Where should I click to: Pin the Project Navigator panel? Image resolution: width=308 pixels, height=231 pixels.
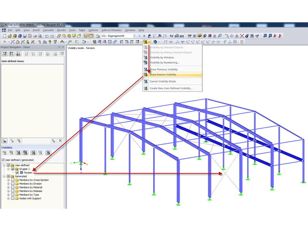59,47
